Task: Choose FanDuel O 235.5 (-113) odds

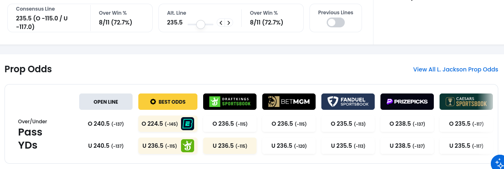Action: pyautogui.click(x=348, y=124)
